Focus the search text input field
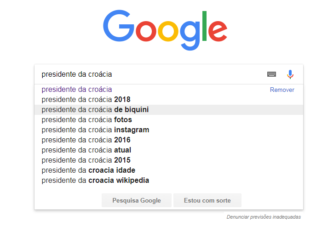 point(152,74)
